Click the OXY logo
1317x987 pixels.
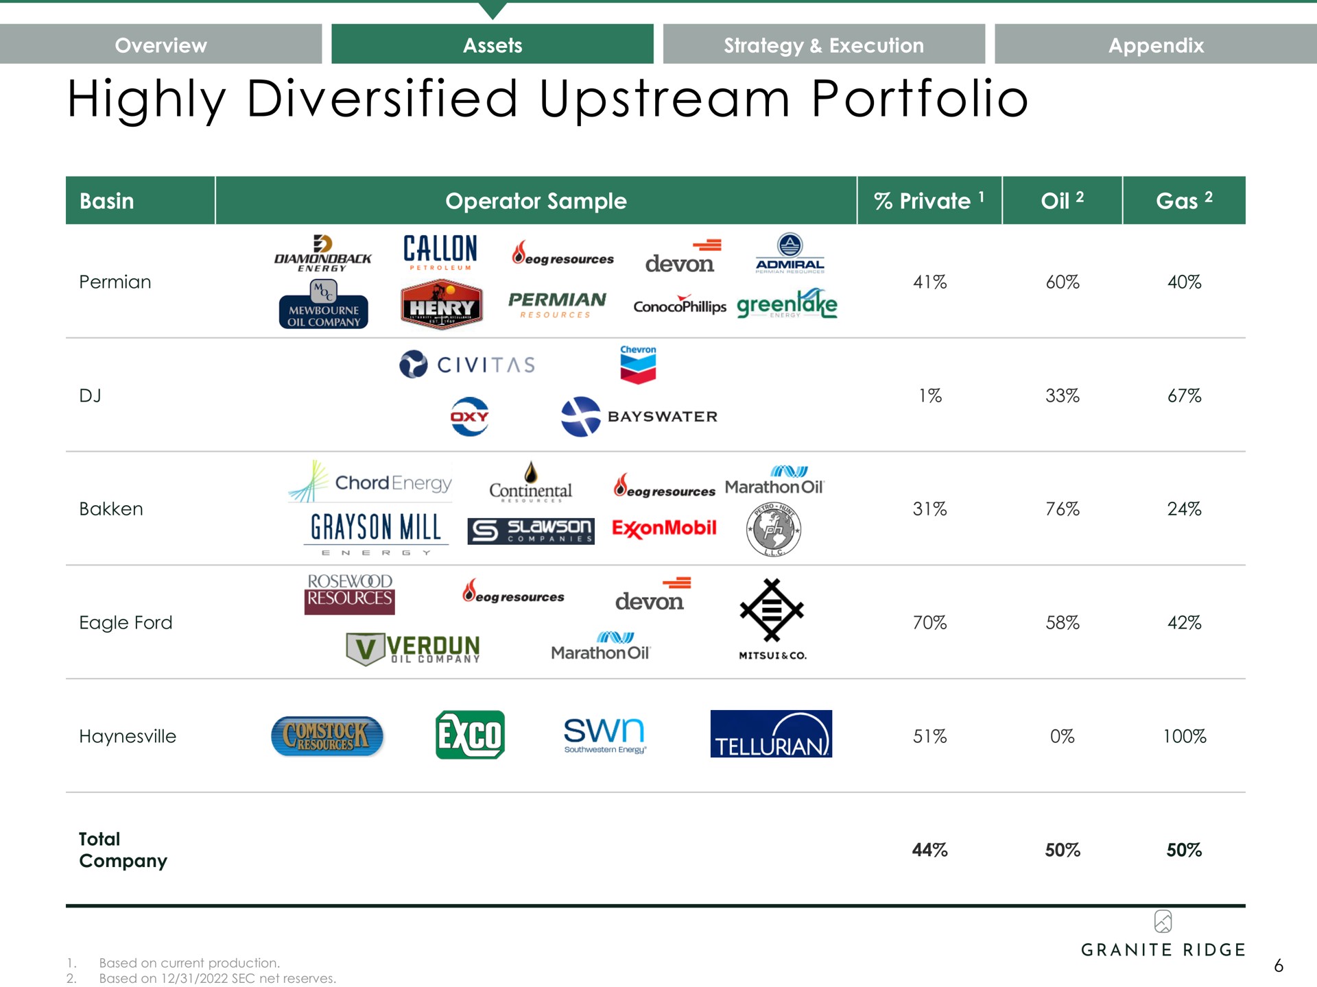[470, 417]
